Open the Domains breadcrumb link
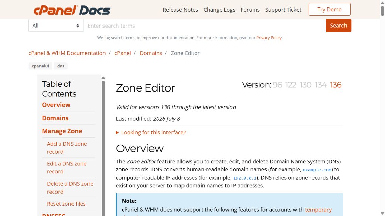Viewport: 385px width, 216px height. [151, 53]
